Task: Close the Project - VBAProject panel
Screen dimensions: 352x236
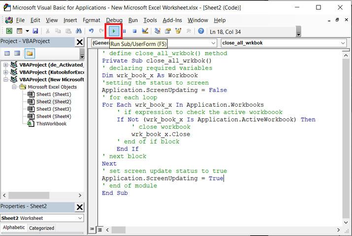Action: [x=80, y=43]
